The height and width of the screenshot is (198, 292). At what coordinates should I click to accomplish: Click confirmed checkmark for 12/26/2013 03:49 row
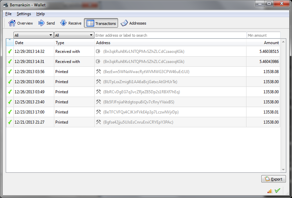click(10, 92)
